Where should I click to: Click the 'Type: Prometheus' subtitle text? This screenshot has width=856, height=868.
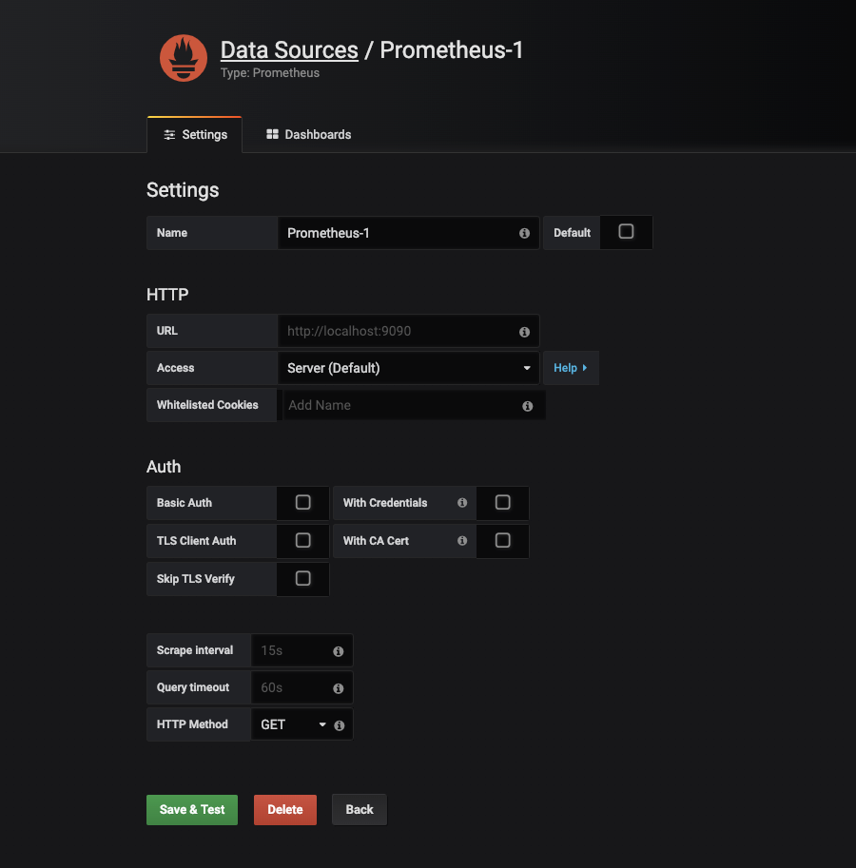pos(270,73)
